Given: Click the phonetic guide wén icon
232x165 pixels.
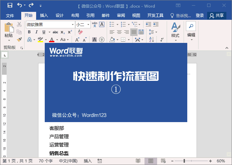Looking at the screenshot, I should point(94,24).
